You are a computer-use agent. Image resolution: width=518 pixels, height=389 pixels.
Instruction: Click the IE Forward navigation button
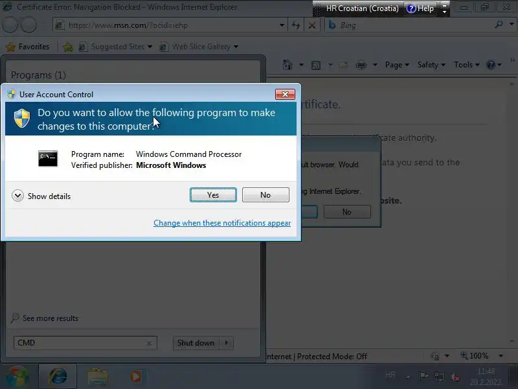(29, 25)
